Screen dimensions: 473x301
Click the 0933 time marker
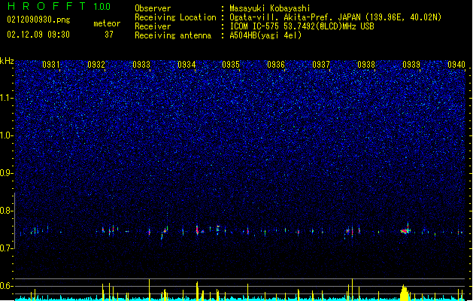(141, 64)
